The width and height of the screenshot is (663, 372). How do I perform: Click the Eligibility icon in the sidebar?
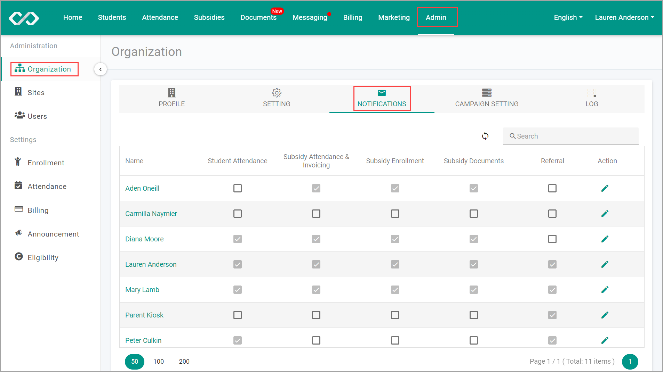(19, 256)
